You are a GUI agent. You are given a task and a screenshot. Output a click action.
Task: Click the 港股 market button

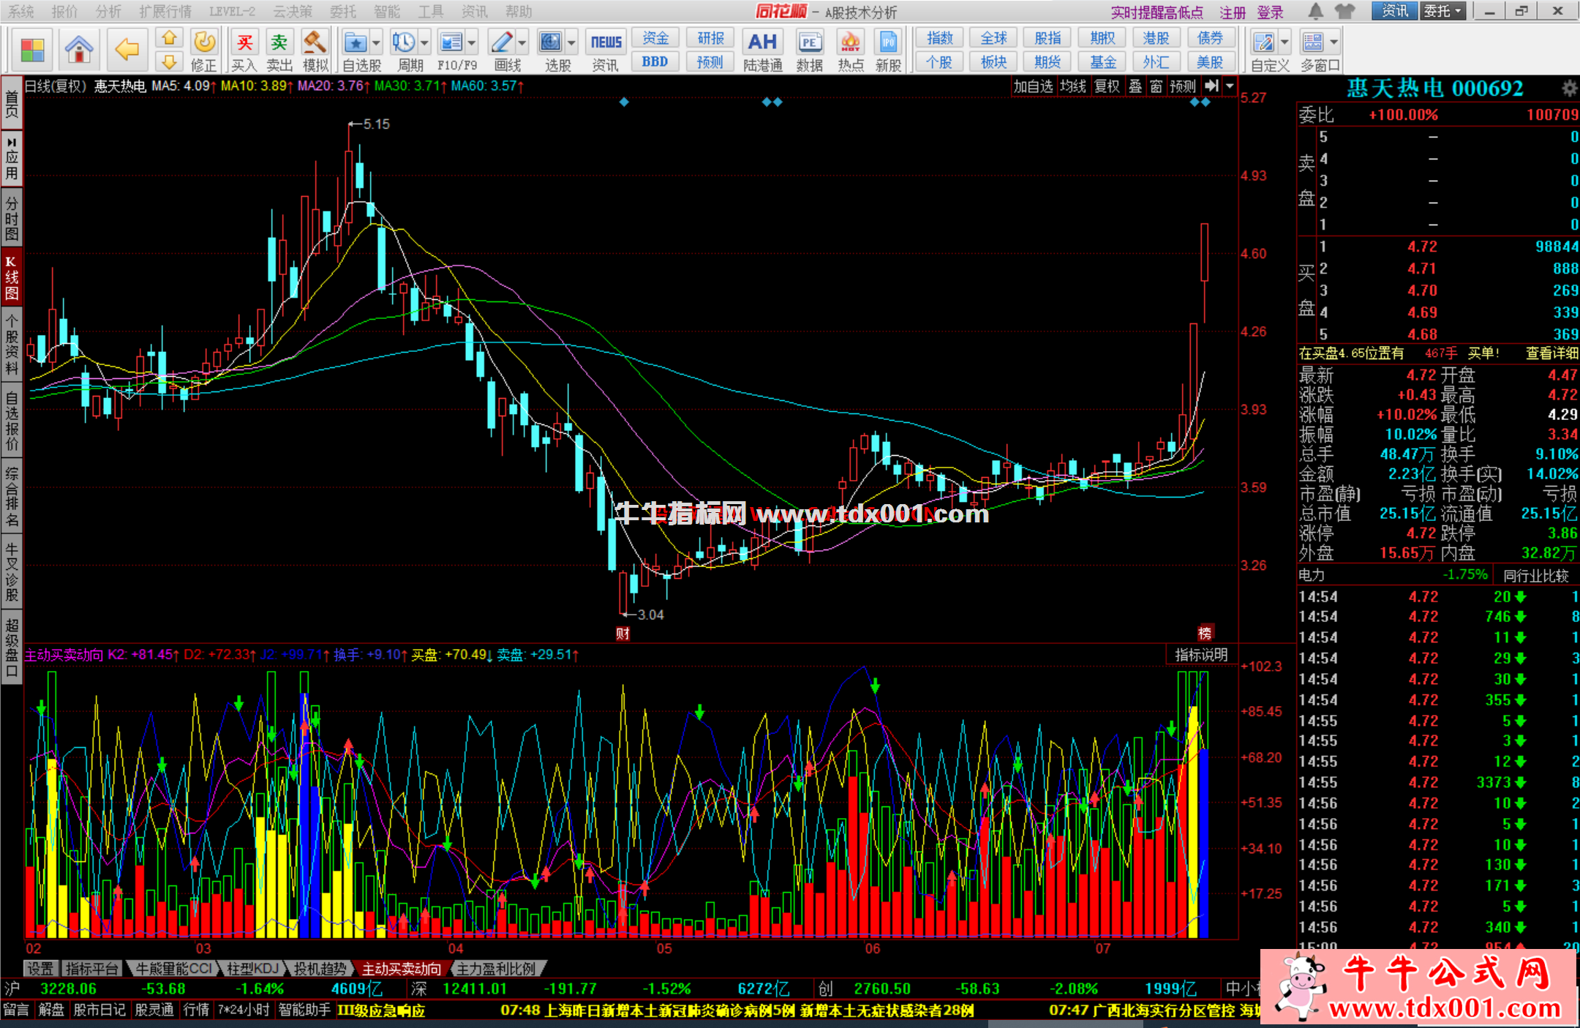(x=1156, y=38)
